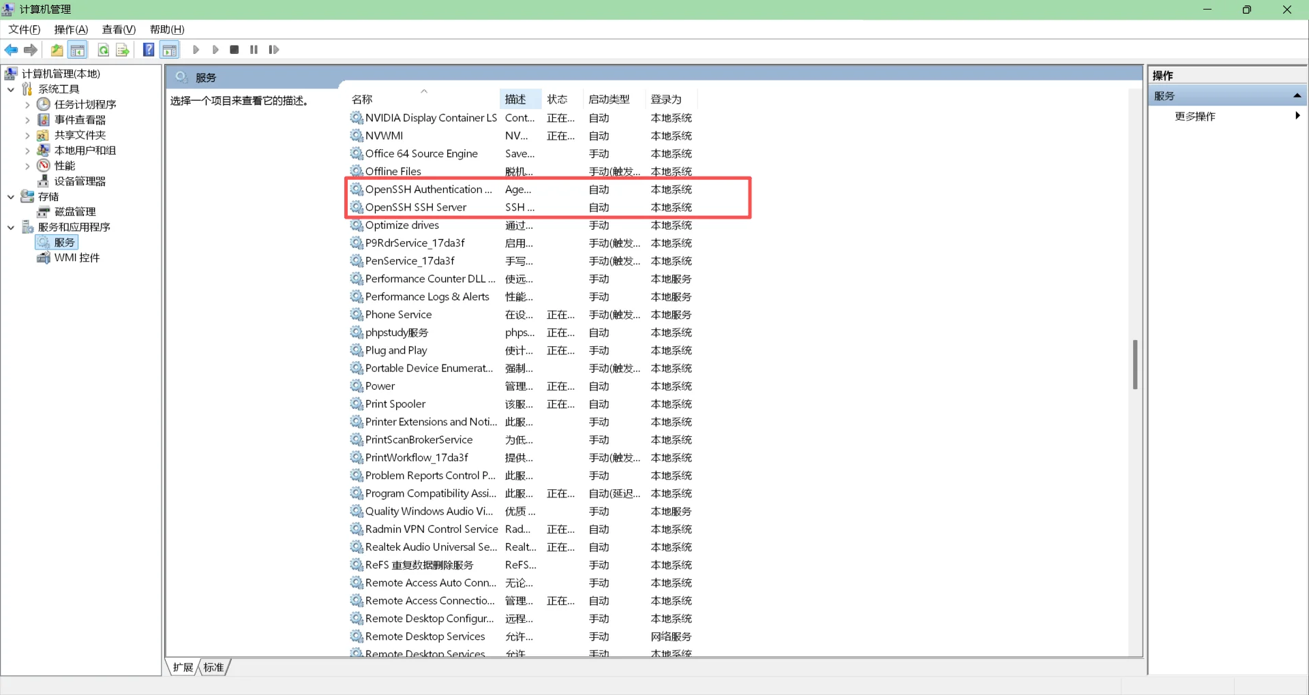The width and height of the screenshot is (1309, 695).
Task: Switch to the 标准 tab
Action: tap(214, 667)
